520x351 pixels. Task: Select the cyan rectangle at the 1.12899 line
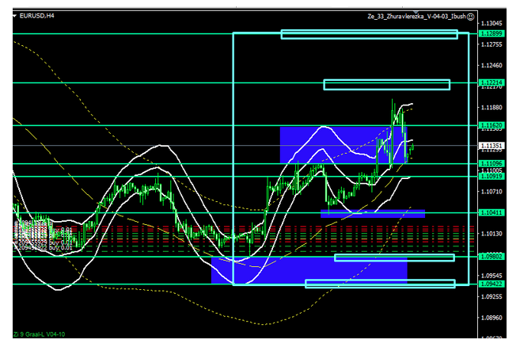(x=369, y=34)
